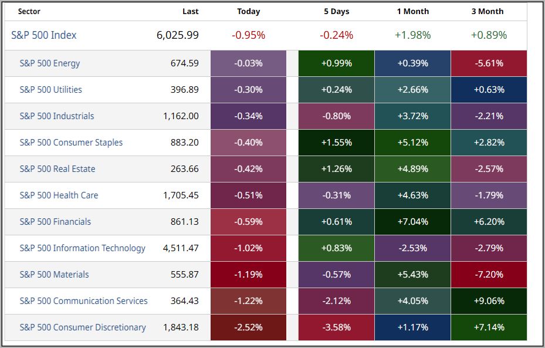Click the S&P 500 Utilities link
The width and height of the screenshot is (545, 348).
point(51,90)
